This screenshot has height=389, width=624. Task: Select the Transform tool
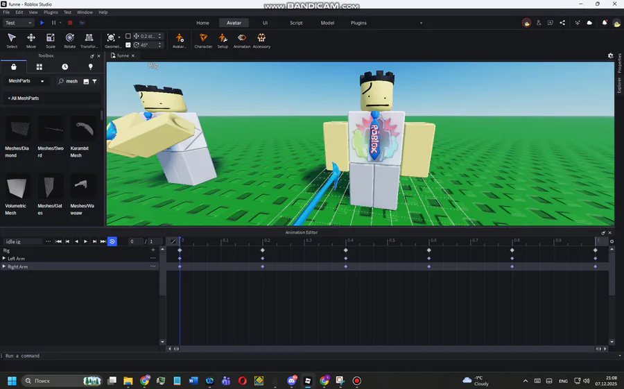[89, 41]
